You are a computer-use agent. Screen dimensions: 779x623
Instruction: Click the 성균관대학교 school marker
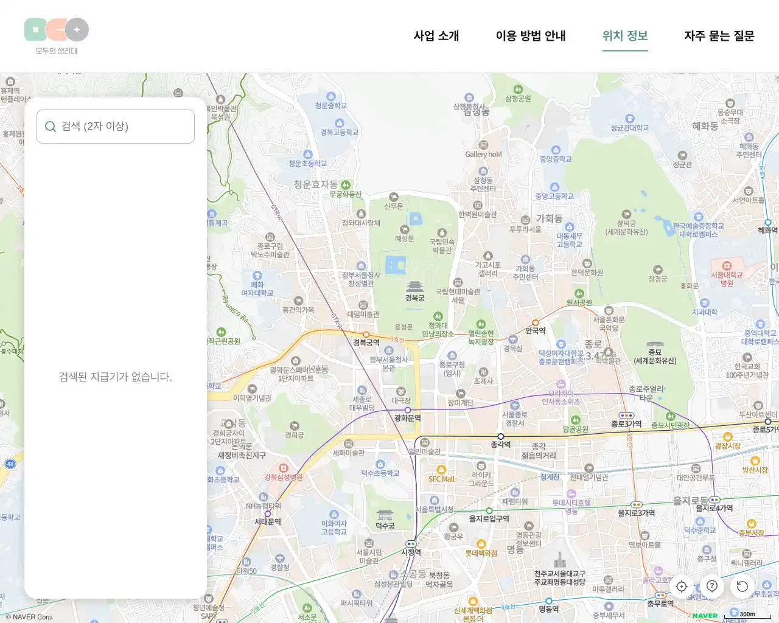tap(630, 119)
